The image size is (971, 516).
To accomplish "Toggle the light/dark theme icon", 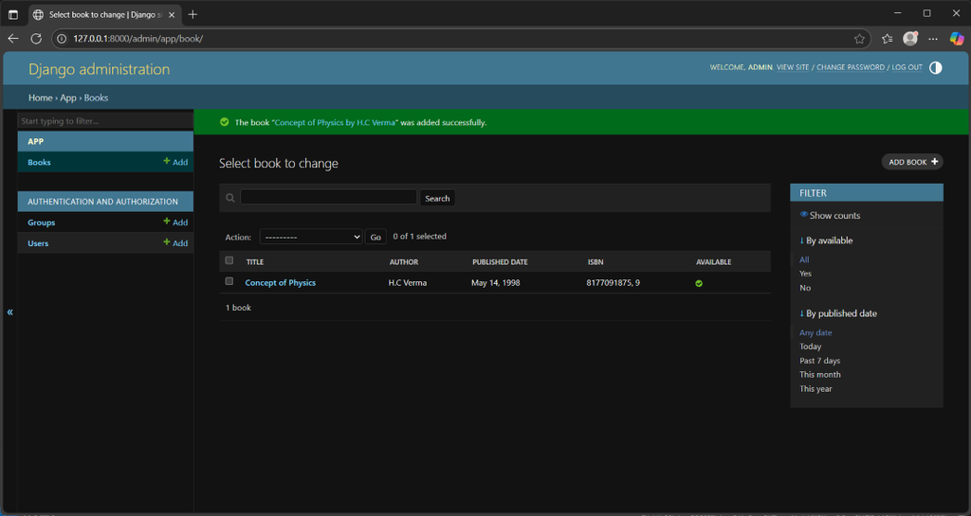I will tap(935, 67).
